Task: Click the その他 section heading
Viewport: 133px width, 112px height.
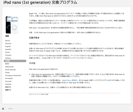Action: click(x=32, y=63)
